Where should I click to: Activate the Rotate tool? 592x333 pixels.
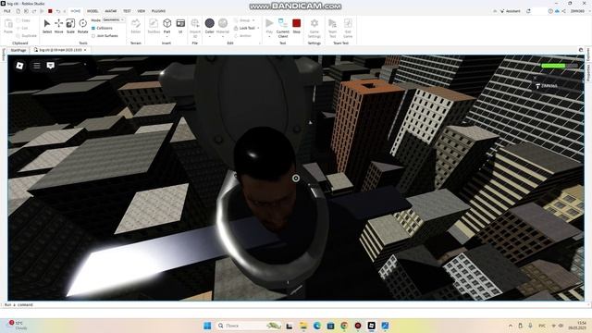(82, 26)
